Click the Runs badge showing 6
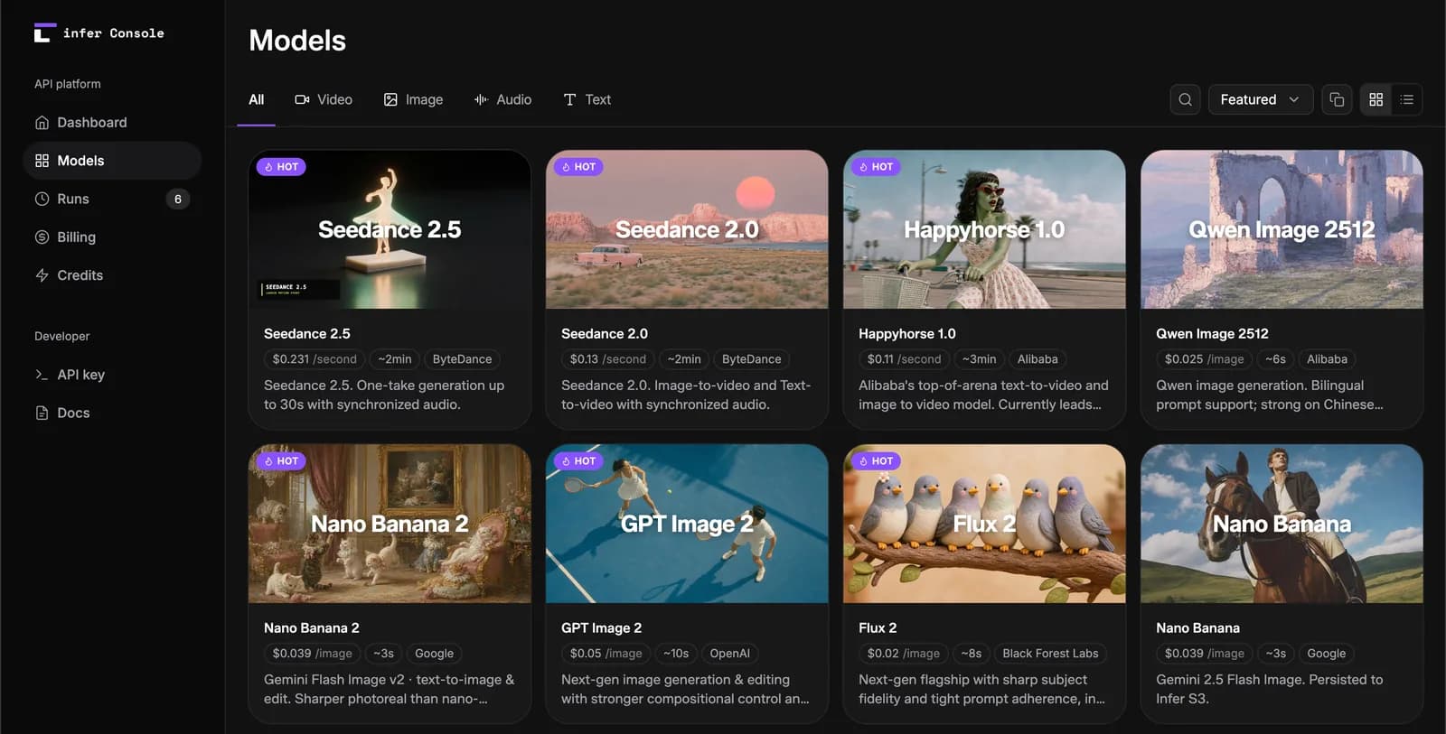The width and height of the screenshot is (1446, 734). coord(178,199)
